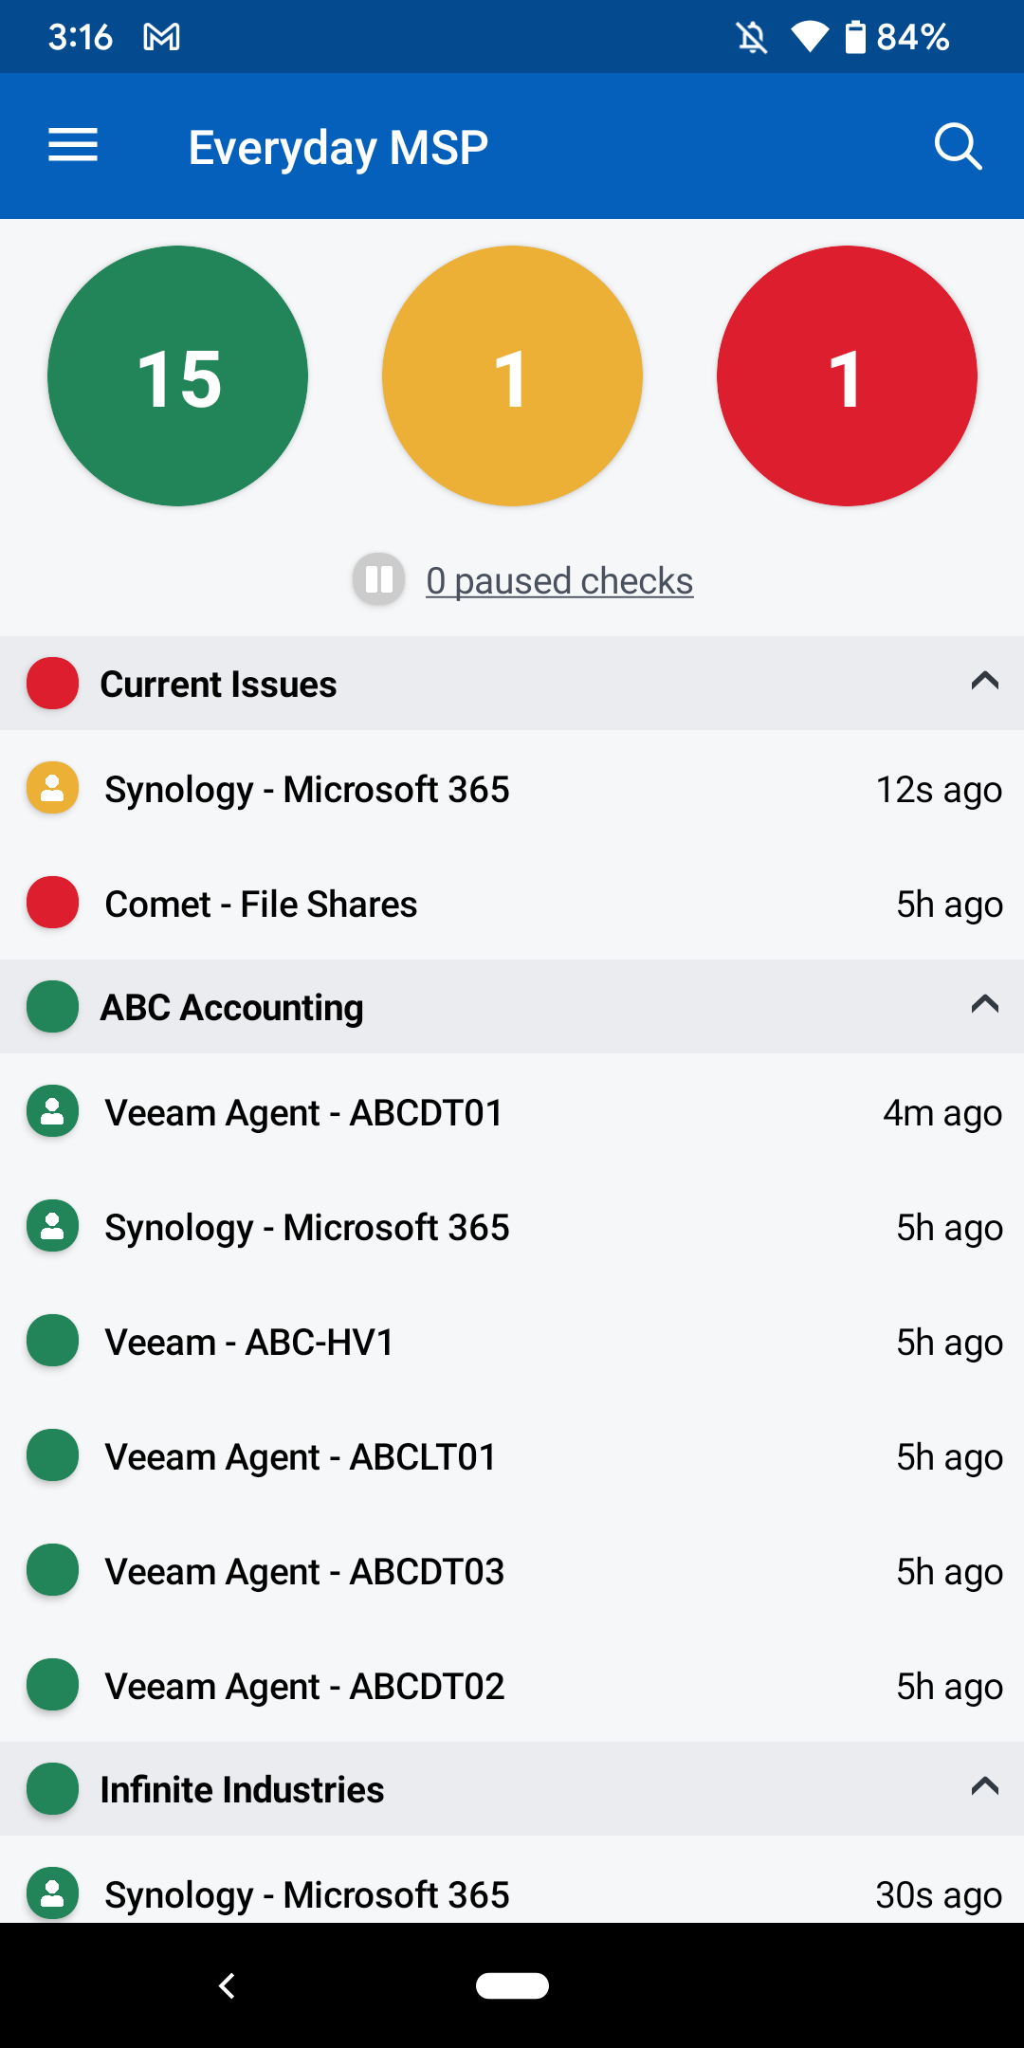Tap green user icon for Veeam Agent ABCDT01
1024x2048 pixels.
coord(52,1111)
